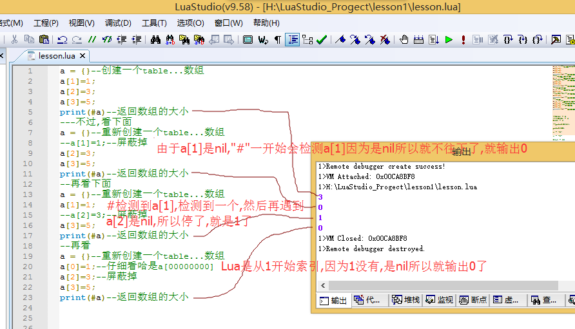Viewport: 575px width, 329px height.
Task: Click the Cut scissors toolbar icon
Action: (x=14, y=39)
